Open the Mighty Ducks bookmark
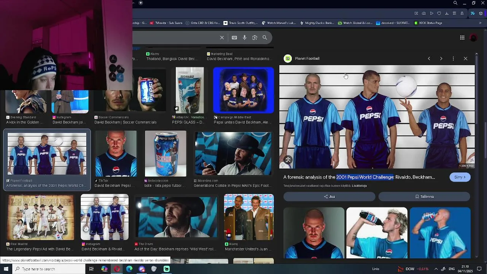Screen dimensions: 487x274 click(x=317, y=23)
